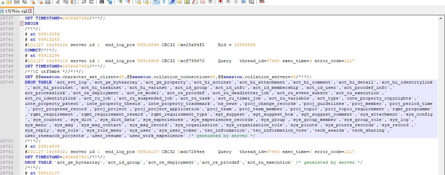
Task: Start macro recording with the red dot
Action: point(221,2)
